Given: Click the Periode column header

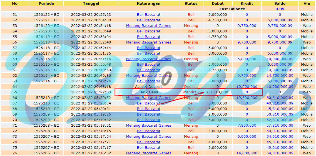Looking at the screenshot, I should 46,3.
